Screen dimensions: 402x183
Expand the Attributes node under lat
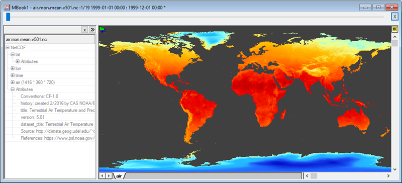coord(18,61)
